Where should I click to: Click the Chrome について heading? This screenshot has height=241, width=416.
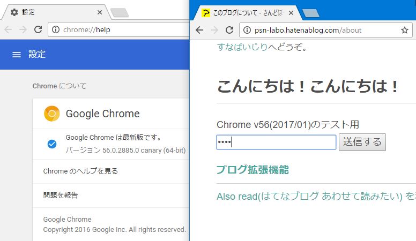59,86
